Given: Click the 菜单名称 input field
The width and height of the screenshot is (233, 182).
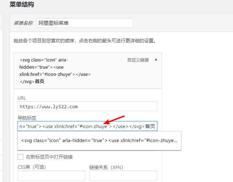Looking at the screenshot, I should [x=84, y=23].
